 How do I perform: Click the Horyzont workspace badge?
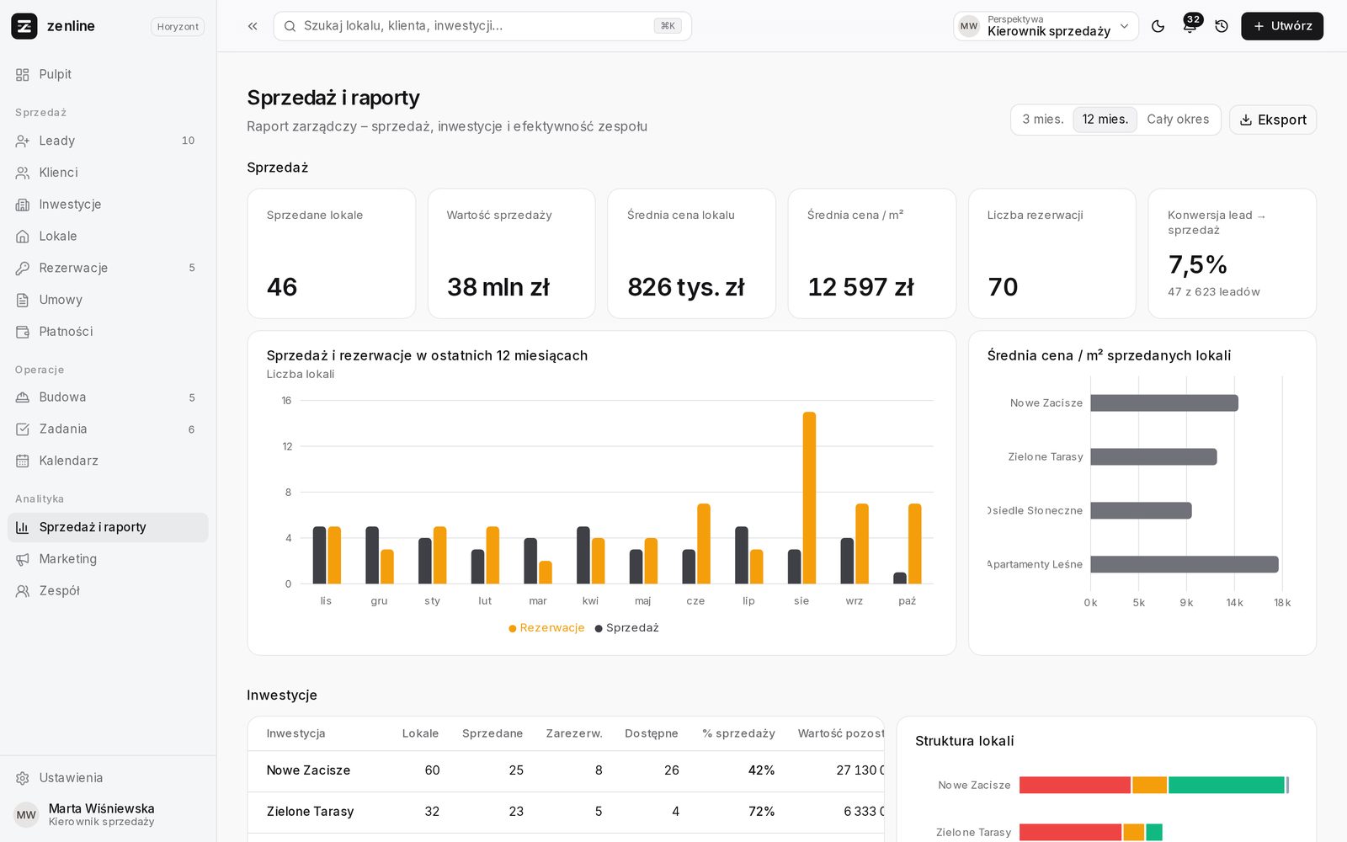(178, 27)
